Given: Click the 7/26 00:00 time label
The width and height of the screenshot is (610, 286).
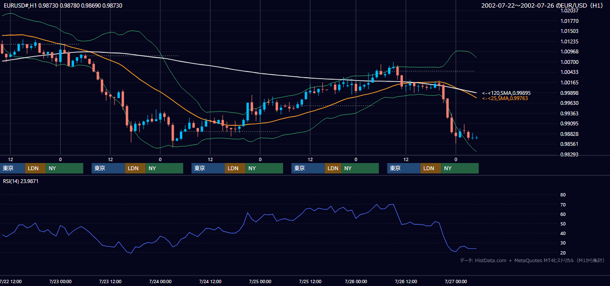Looking at the screenshot, I should click(x=356, y=281).
